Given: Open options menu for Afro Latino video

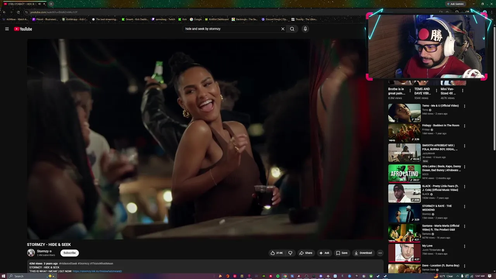Looking at the screenshot, I should [x=465, y=167].
